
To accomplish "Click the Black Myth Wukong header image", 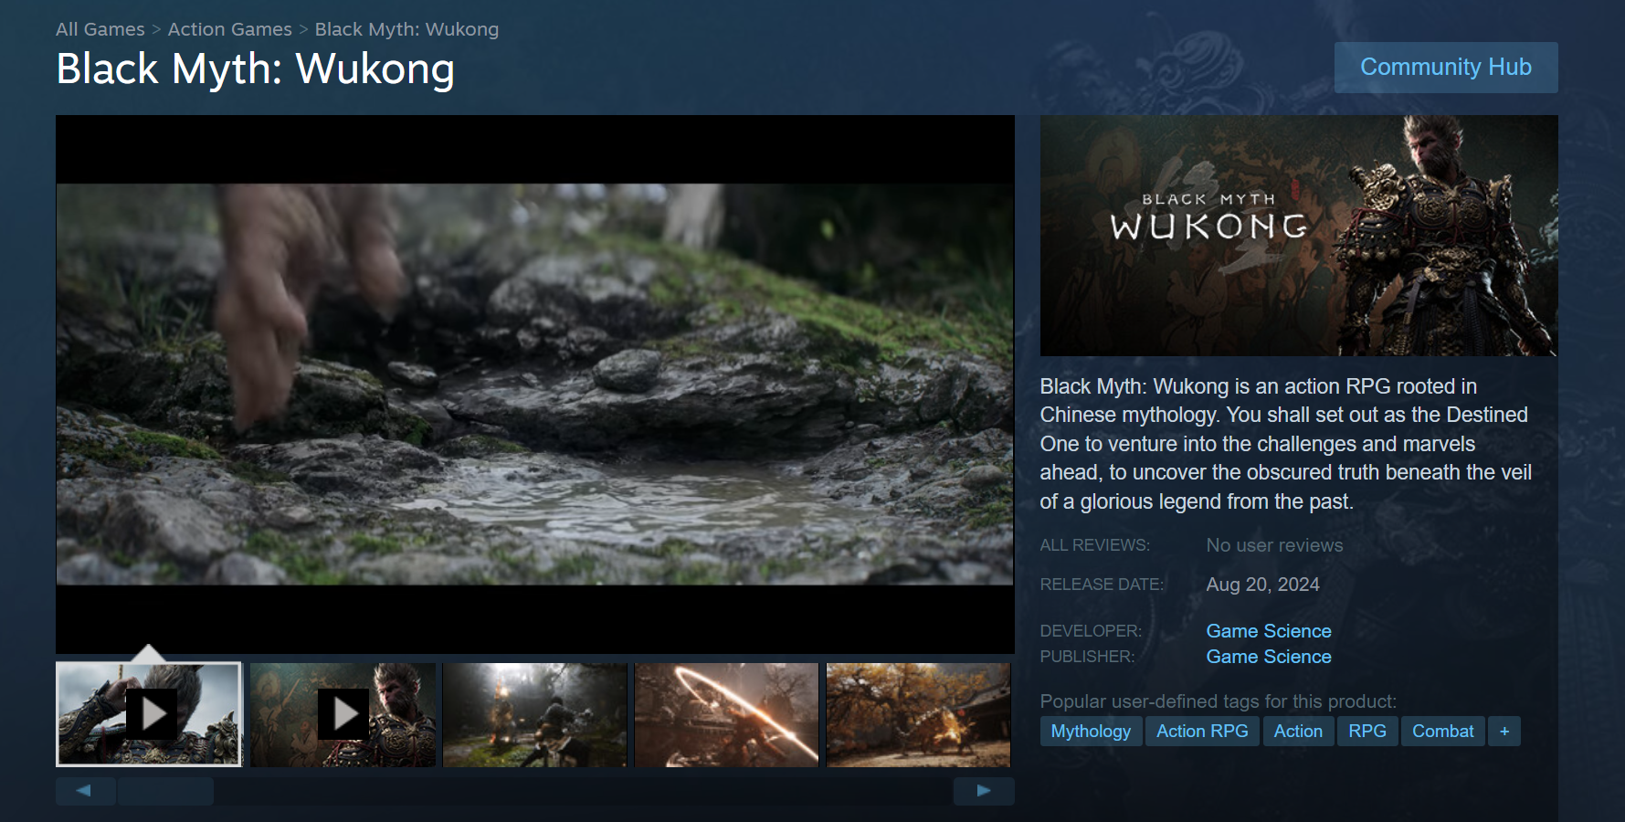I will pos(1299,236).
